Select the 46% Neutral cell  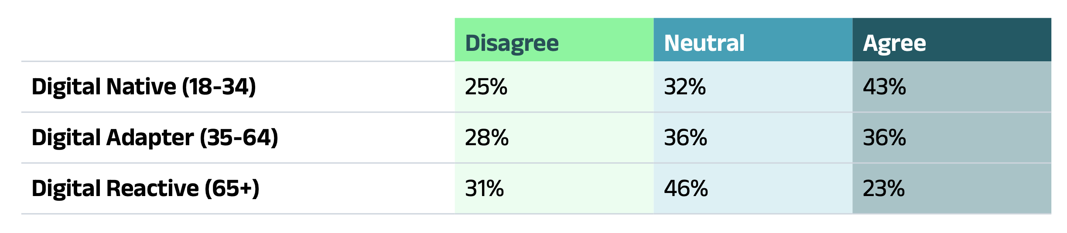686,188
